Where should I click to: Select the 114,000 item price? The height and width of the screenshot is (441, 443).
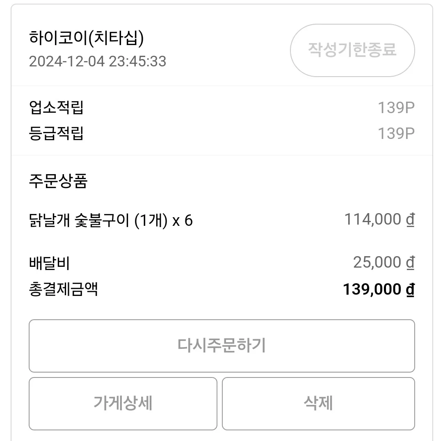[372, 219]
